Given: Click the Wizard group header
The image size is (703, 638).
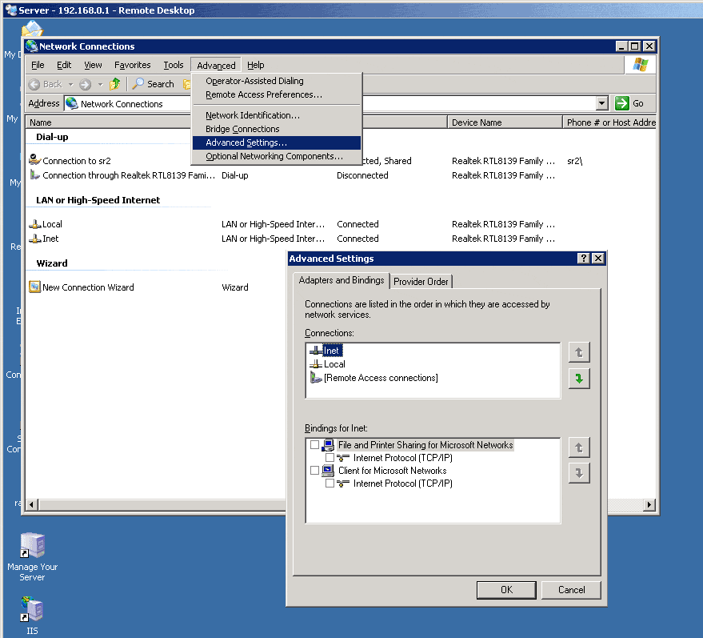Looking at the screenshot, I should click(x=51, y=263).
